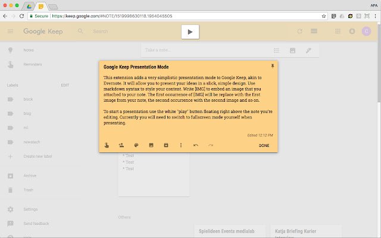Image resolution: width=381 pixels, height=238 pixels.
Task: Bookmark this page with star icon
Action: [x=324, y=16]
